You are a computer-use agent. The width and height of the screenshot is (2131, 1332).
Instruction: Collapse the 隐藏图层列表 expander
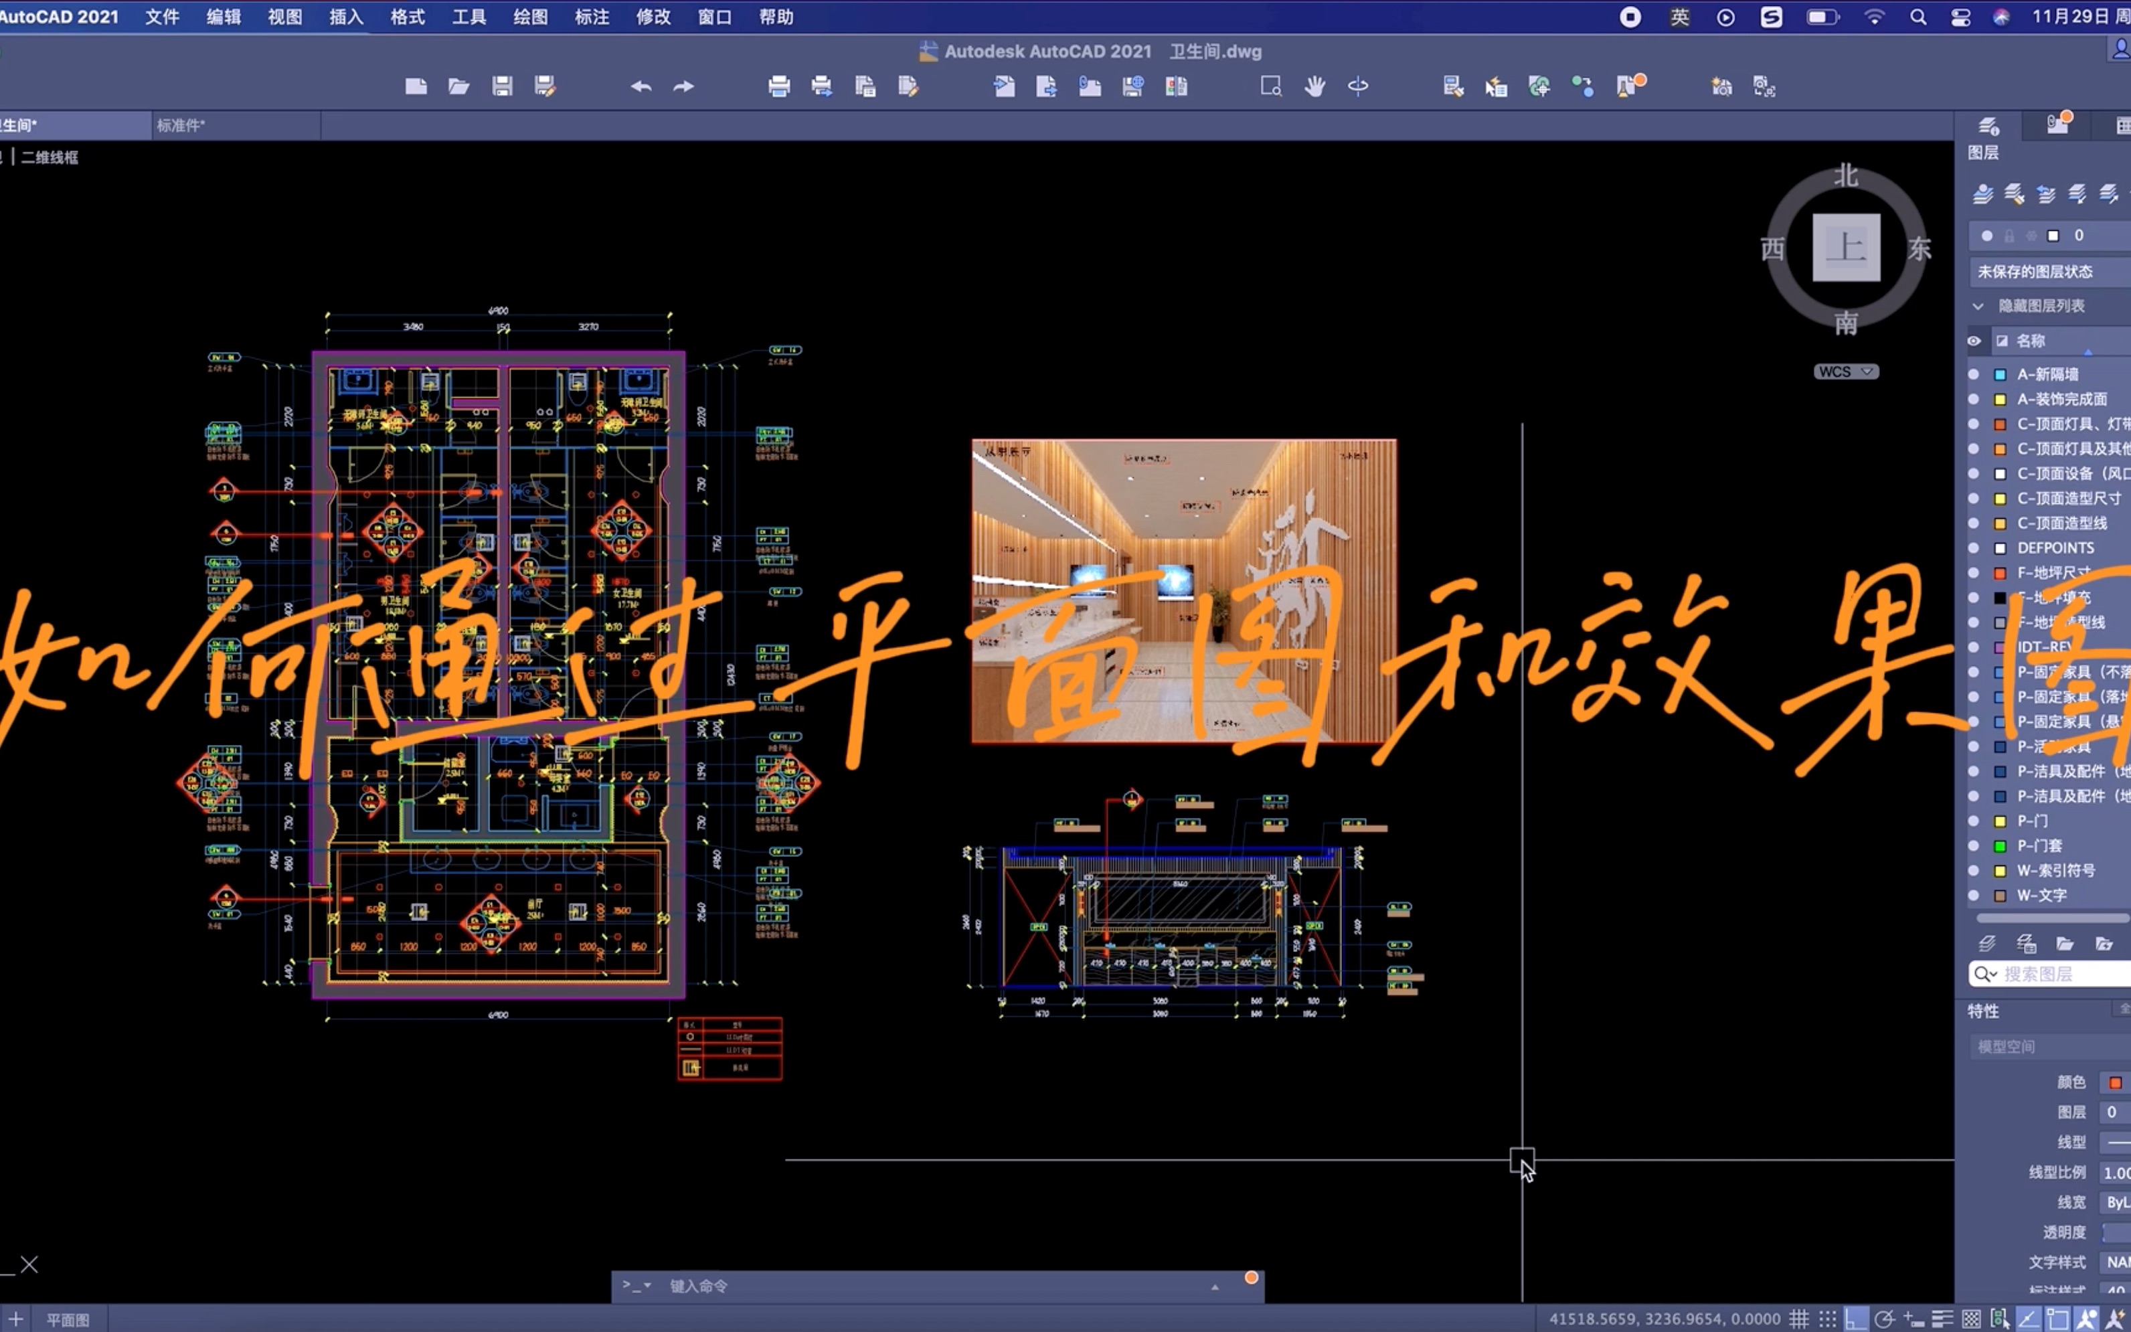coord(1978,306)
